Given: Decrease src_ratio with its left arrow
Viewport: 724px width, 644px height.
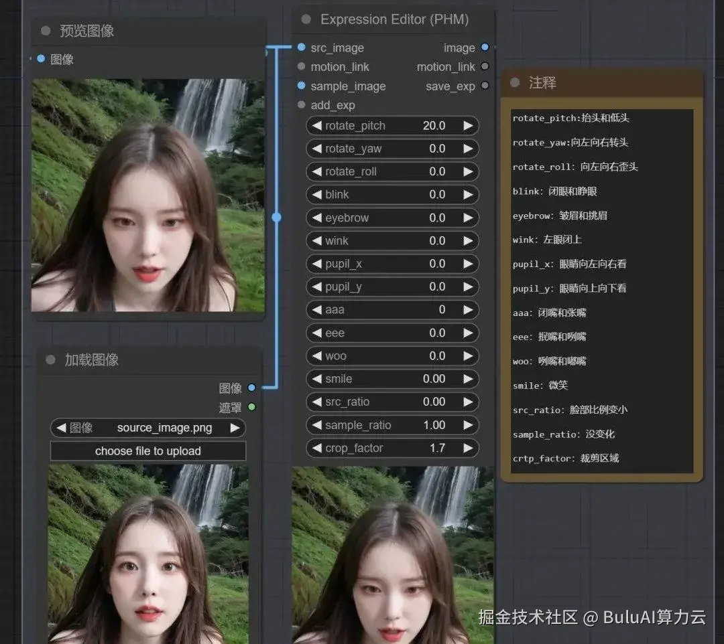Looking at the screenshot, I should (316, 402).
